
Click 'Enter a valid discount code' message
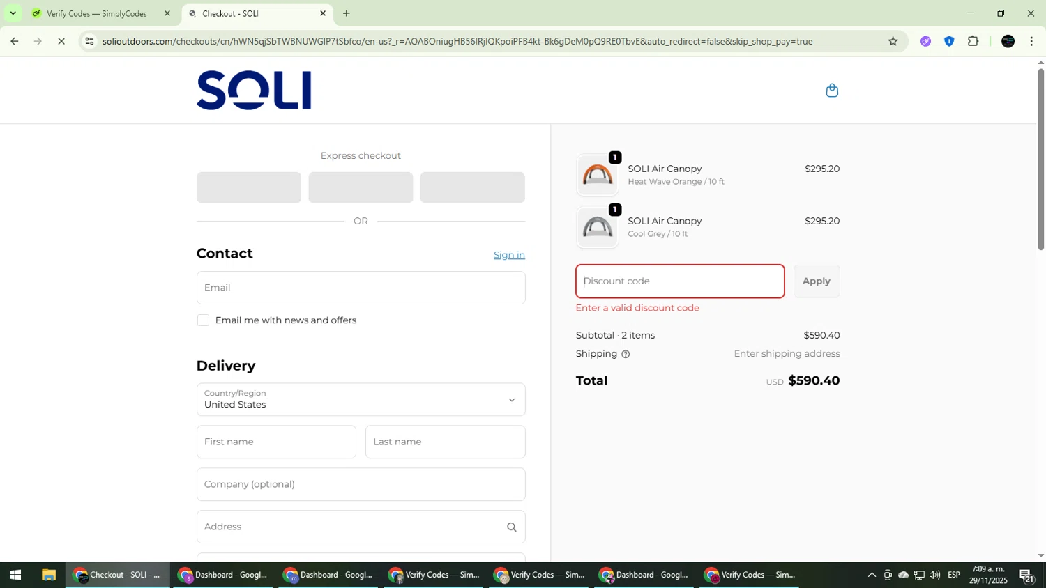637,308
